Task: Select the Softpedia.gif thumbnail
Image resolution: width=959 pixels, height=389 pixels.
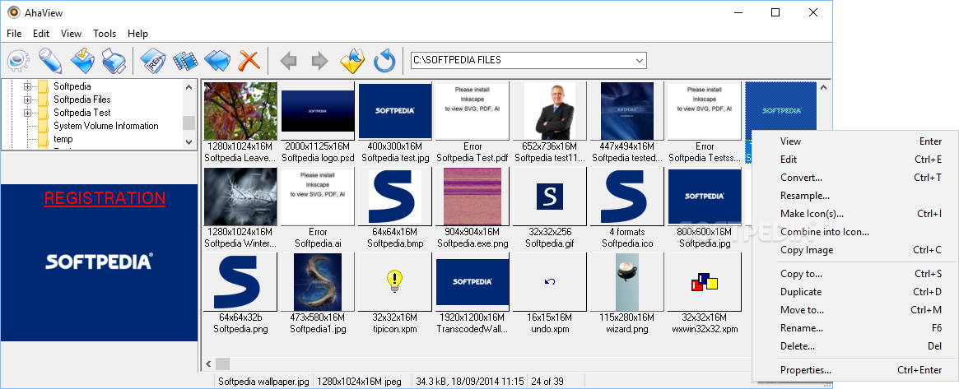Action: pyautogui.click(x=550, y=197)
